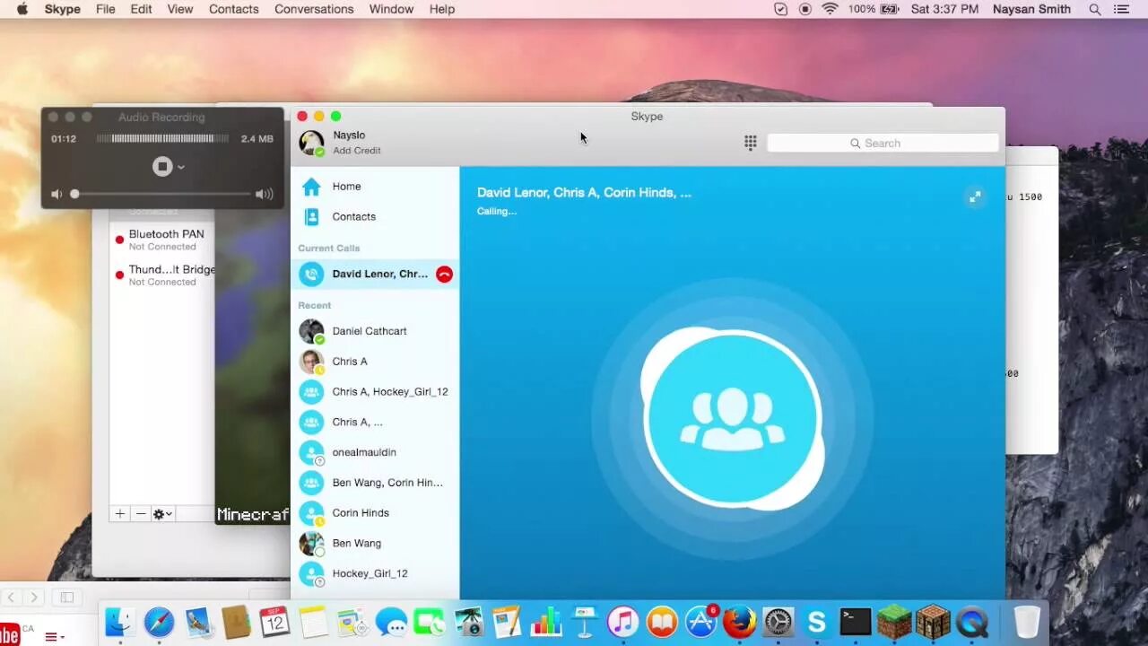
Task: Add a network service with plus button
Action: pos(120,514)
